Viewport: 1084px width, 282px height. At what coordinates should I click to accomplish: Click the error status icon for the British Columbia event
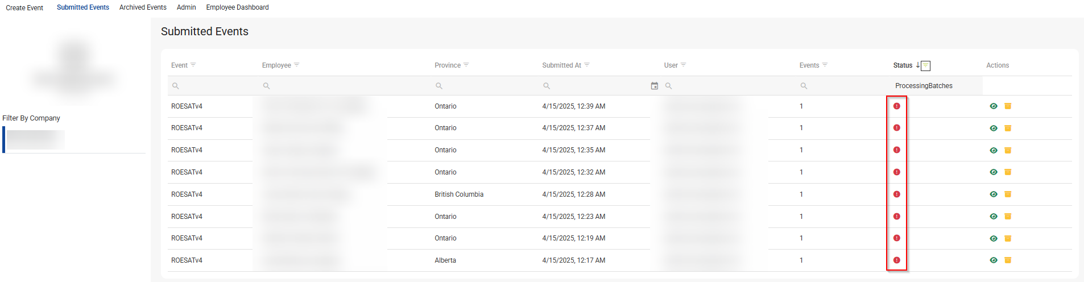coord(896,194)
